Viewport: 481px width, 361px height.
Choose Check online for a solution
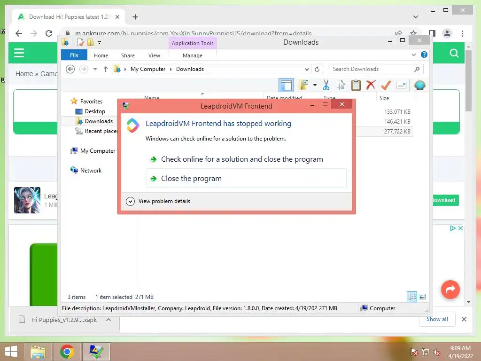pyautogui.click(x=246, y=159)
